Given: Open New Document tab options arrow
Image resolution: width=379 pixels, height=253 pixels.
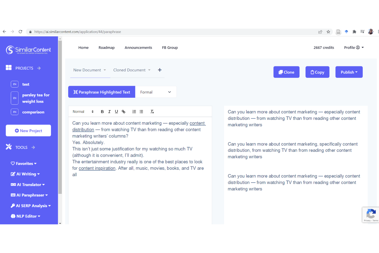Looking at the screenshot, I should [105, 70].
